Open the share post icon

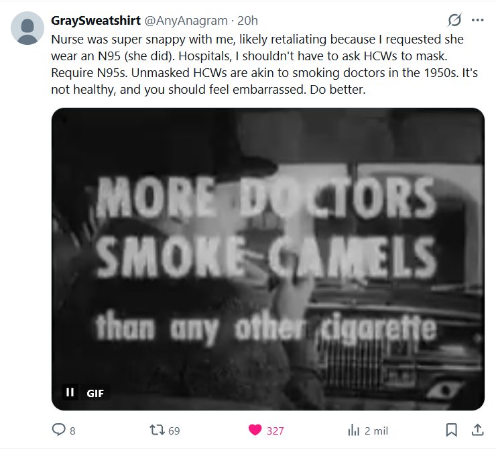[x=478, y=430]
